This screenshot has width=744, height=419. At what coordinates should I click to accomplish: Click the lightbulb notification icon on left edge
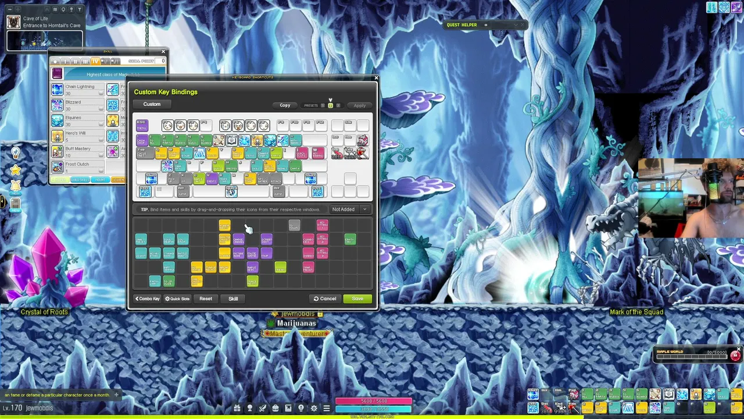tap(16, 153)
